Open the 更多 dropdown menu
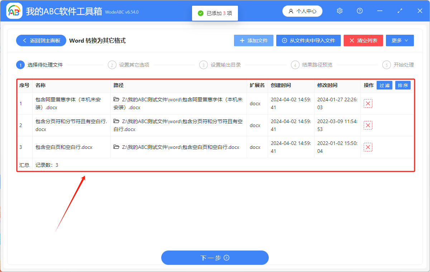 click(400, 40)
